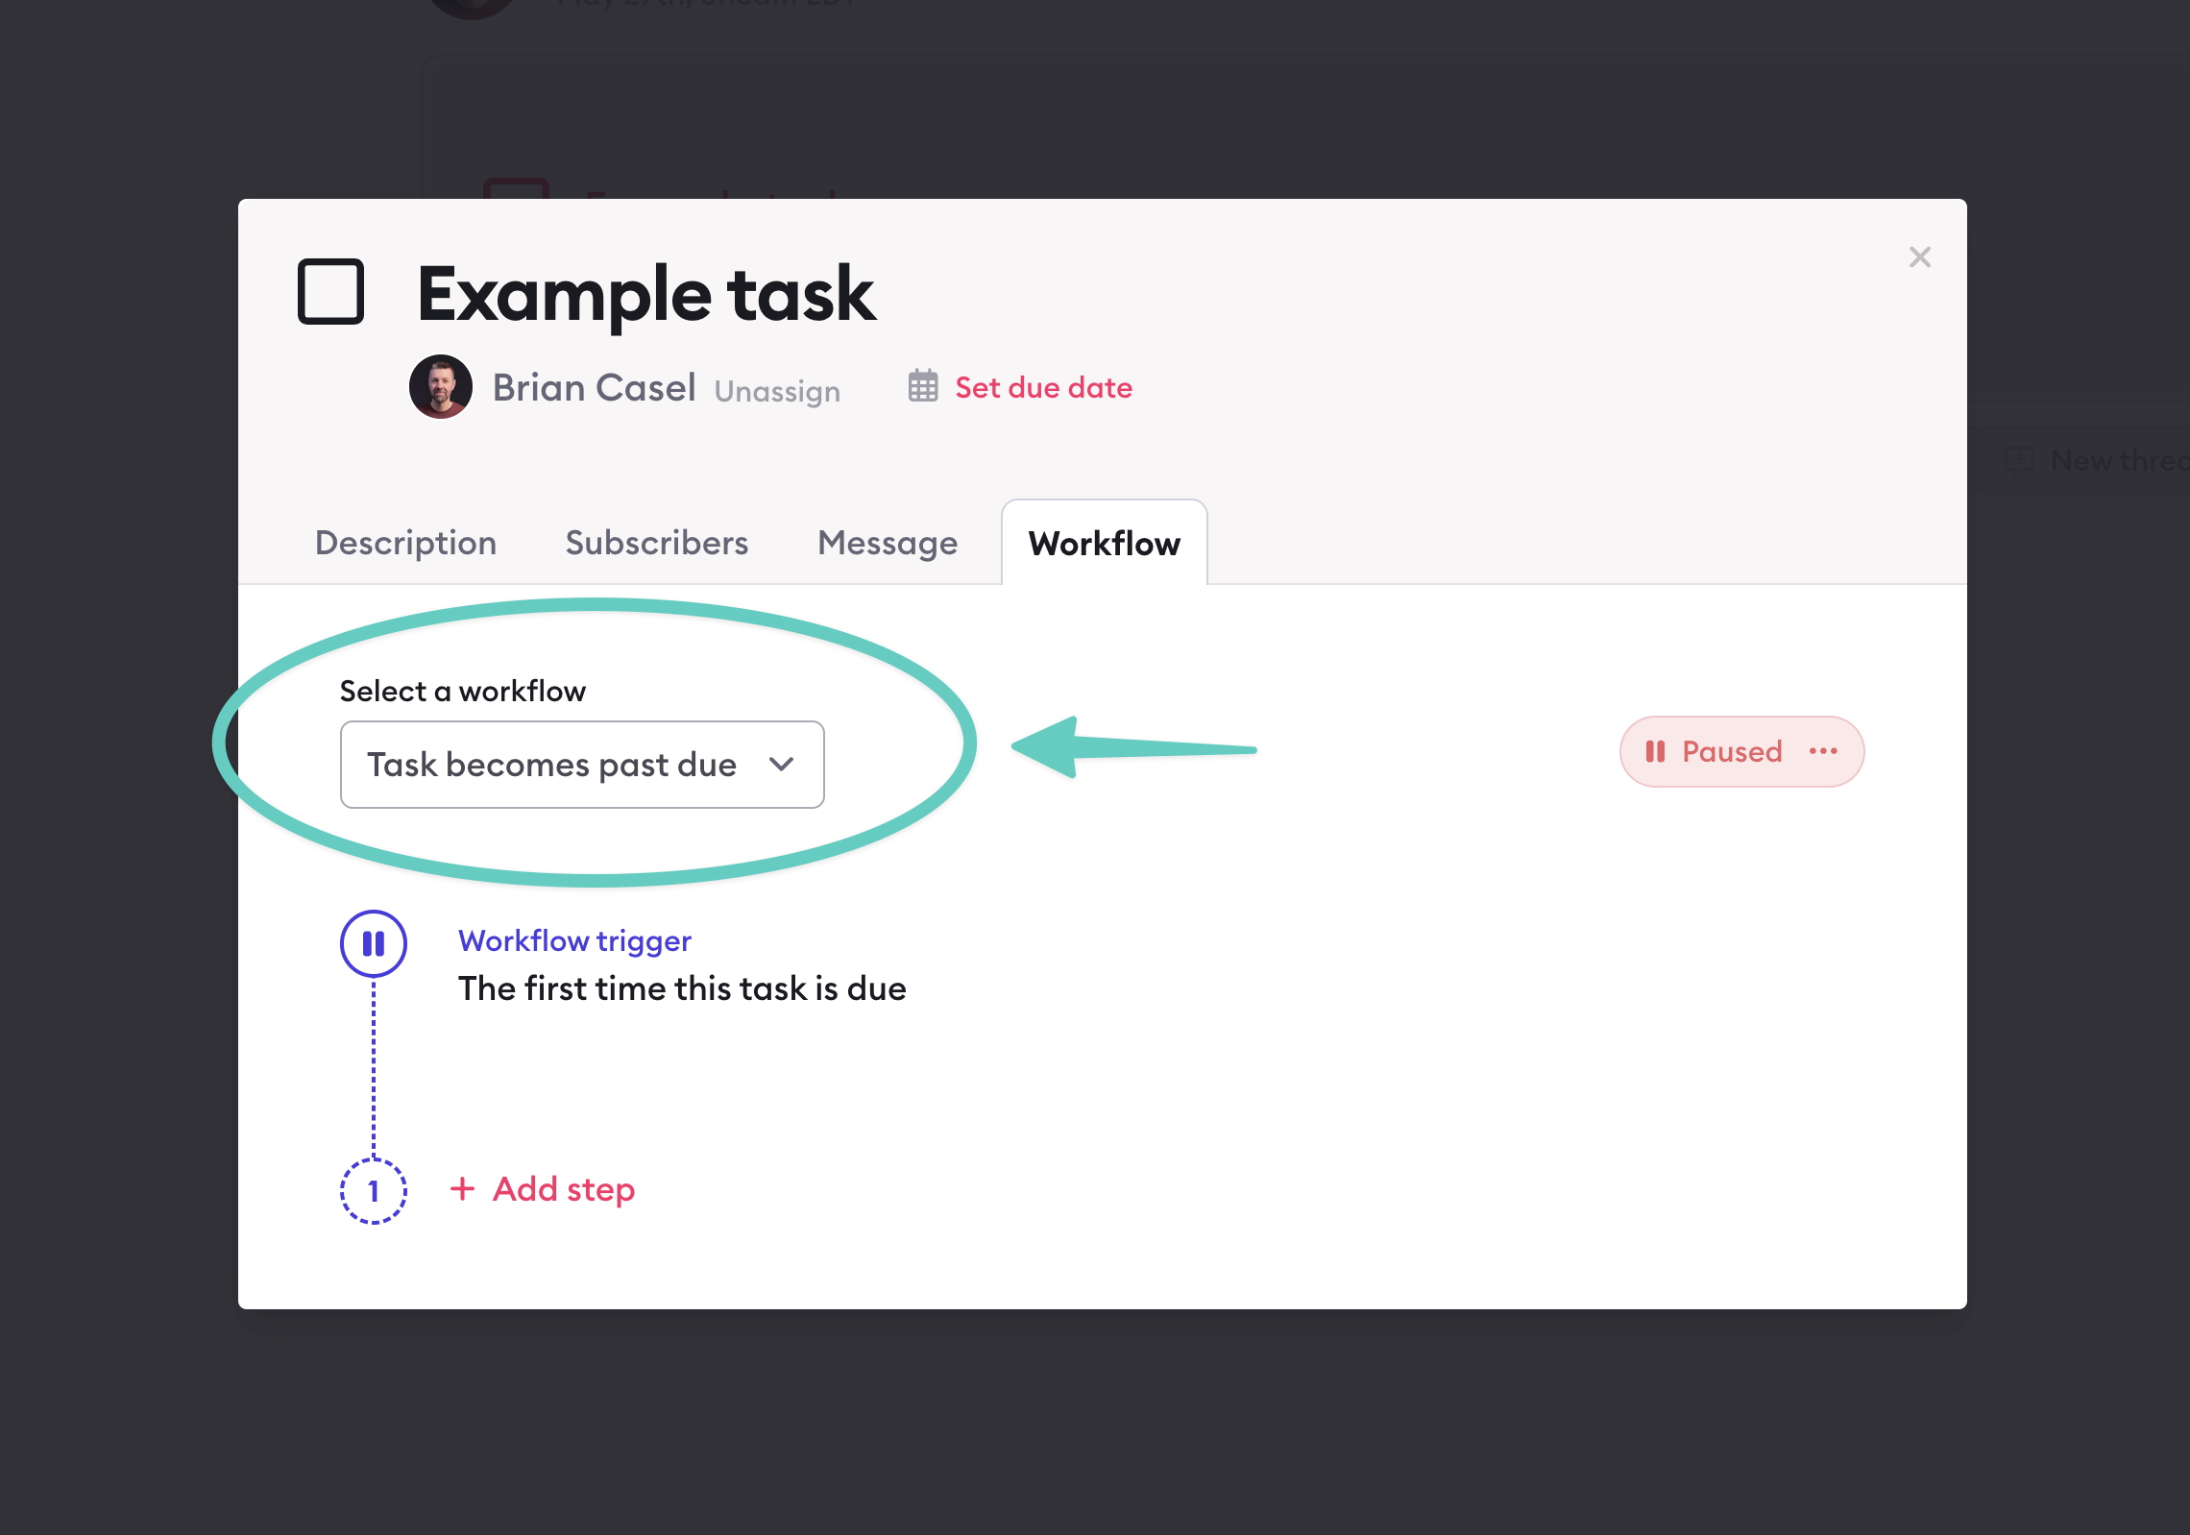Image resolution: width=2190 pixels, height=1535 pixels.
Task: Click the calendar icon beside Set due date
Action: [x=923, y=388]
